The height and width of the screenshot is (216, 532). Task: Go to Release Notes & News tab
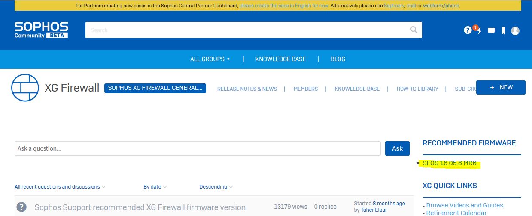[247, 89]
